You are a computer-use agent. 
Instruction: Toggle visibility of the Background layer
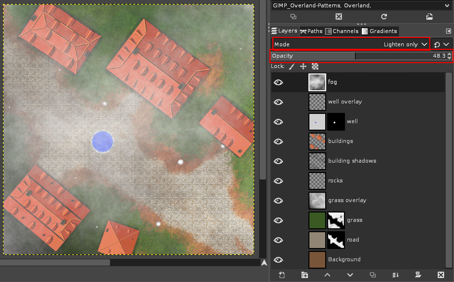278,260
